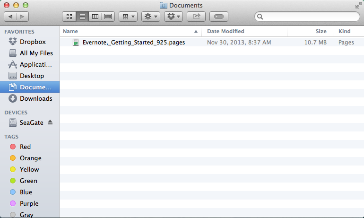The width and height of the screenshot is (364, 218).
Task: Click the Edit Tags toggle button
Action: coord(219,17)
